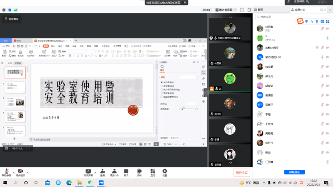Open the 颜色 fill color dropdown
Image resolution: width=333 pixels, height=187 pixels.
tap(192, 104)
